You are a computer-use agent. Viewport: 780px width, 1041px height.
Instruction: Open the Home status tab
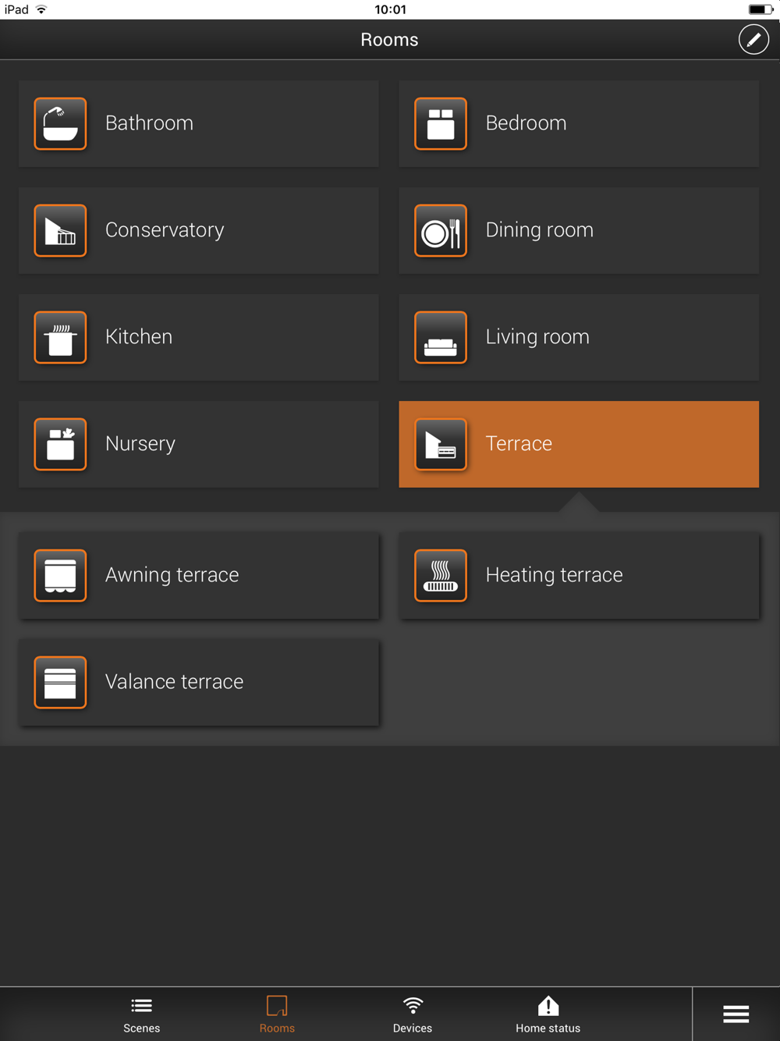548,1014
